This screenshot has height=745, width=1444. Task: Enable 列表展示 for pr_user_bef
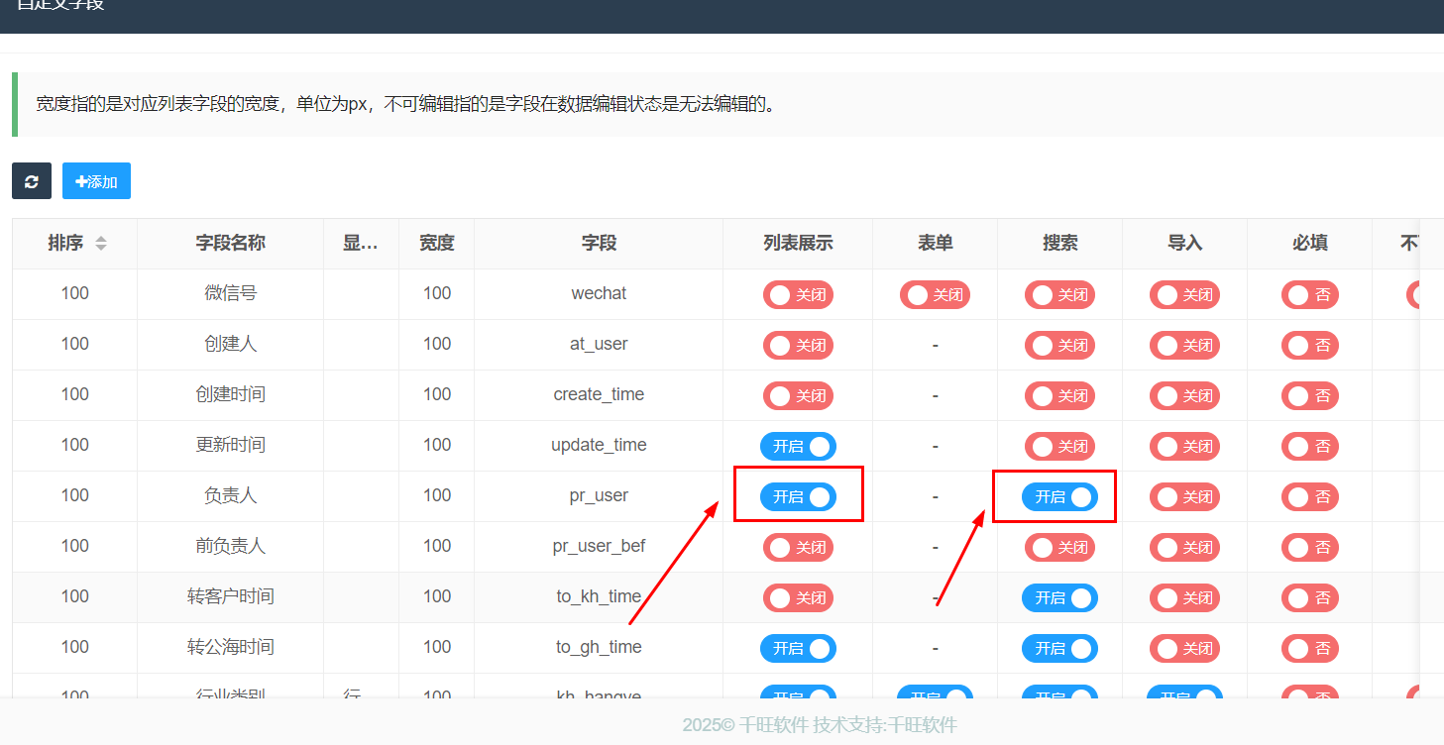[x=798, y=547]
